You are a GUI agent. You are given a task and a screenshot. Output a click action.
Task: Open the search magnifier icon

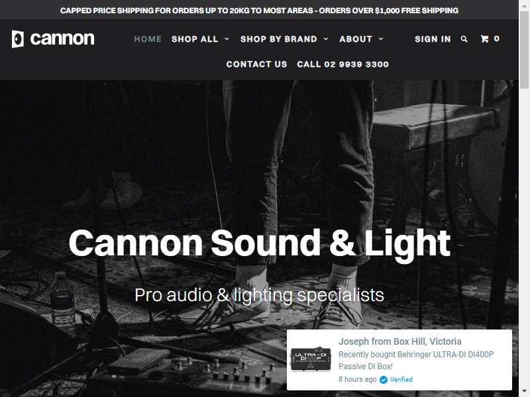coord(464,39)
